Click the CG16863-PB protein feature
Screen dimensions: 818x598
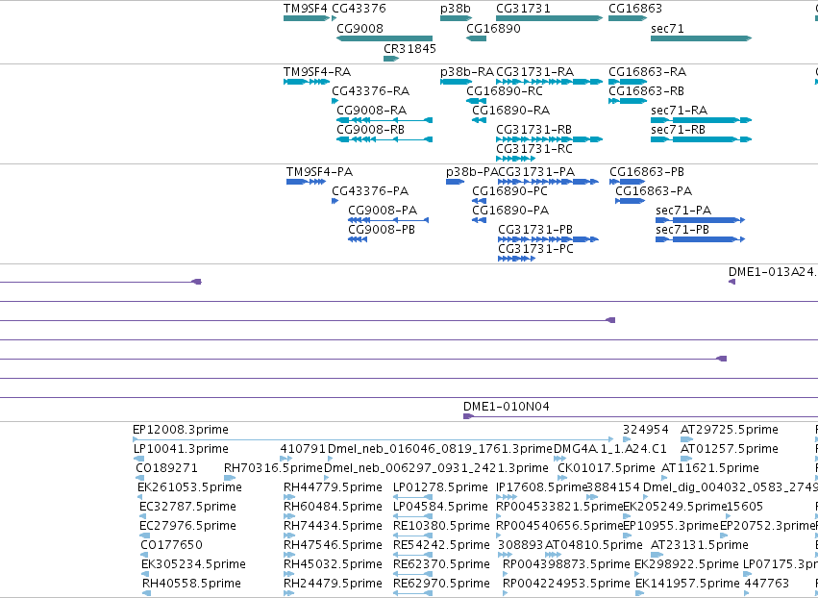(x=628, y=182)
